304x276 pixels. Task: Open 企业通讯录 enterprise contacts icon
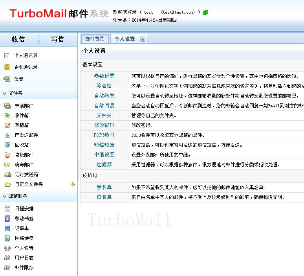point(7,67)
